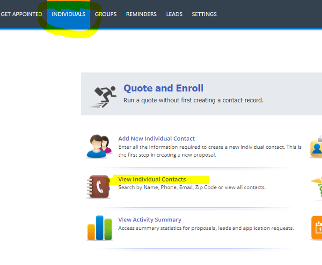Image resolution: width=322 pixels, height=265 pixels.
Task: Go to the Reminders tab
Action: coord(141,14)
